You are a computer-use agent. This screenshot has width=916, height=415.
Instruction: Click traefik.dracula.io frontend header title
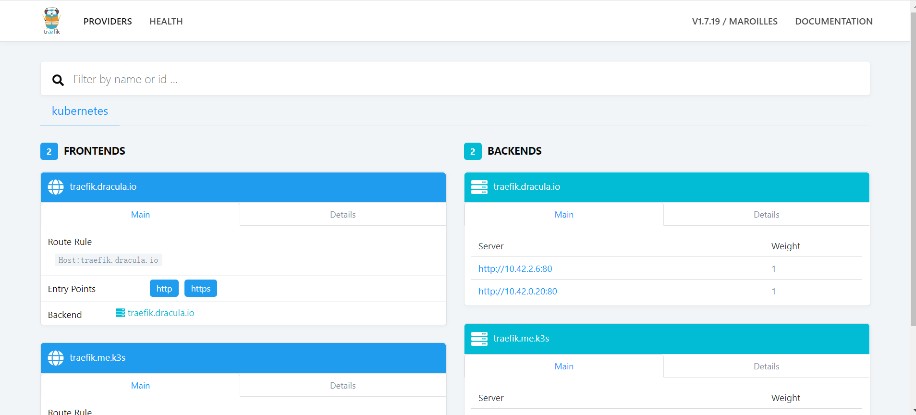pos(103,186)
